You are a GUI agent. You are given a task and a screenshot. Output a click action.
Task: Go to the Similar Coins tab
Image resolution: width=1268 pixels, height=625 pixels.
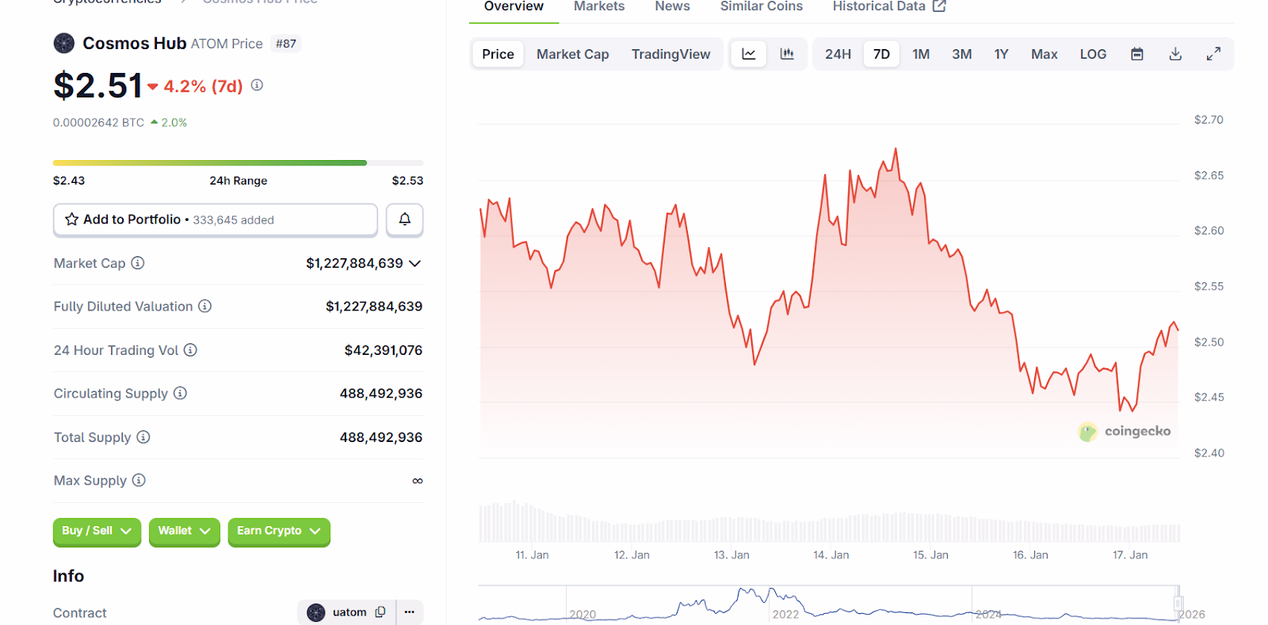click(x=761, y=6)
